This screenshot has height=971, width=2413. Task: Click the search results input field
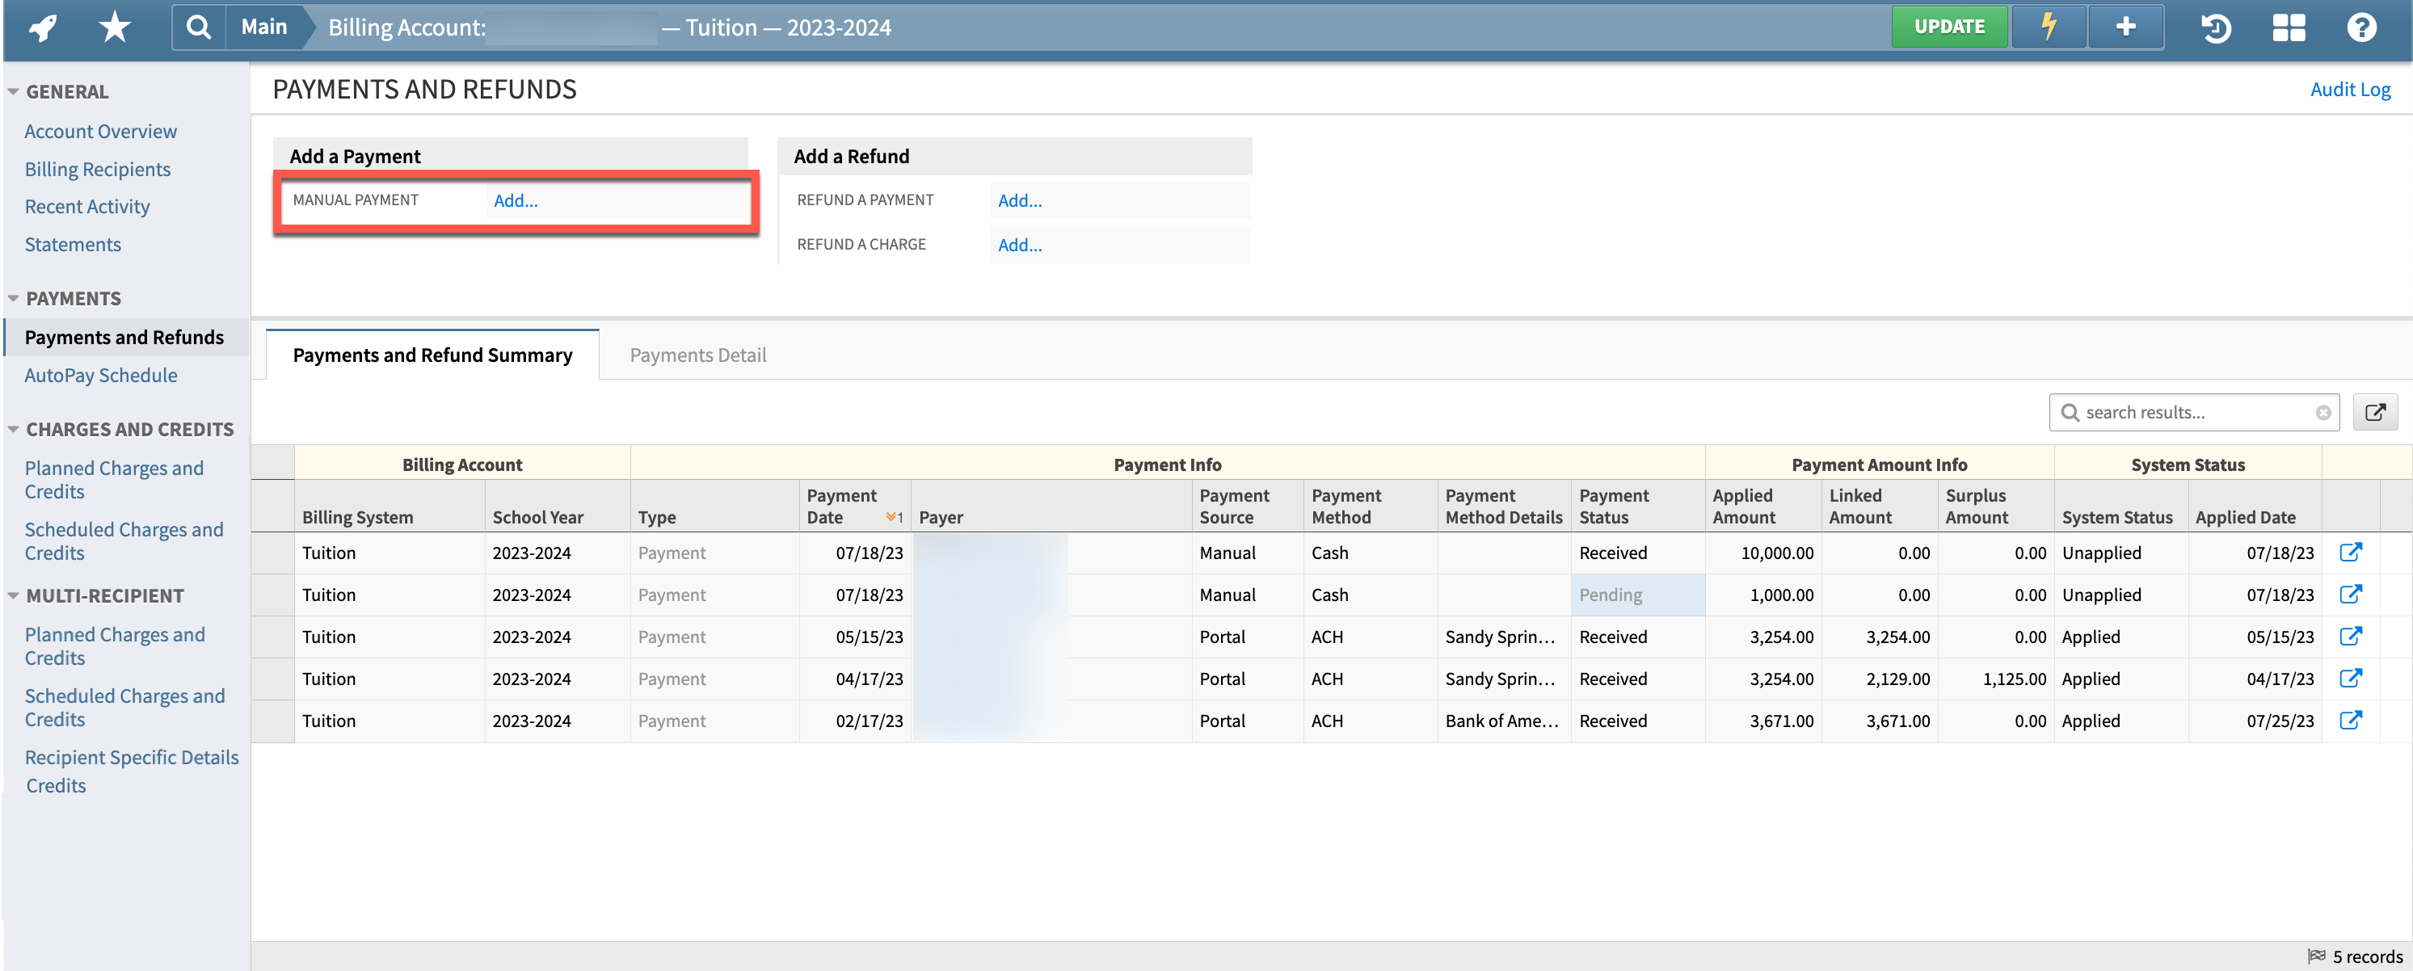(2192, 412)
